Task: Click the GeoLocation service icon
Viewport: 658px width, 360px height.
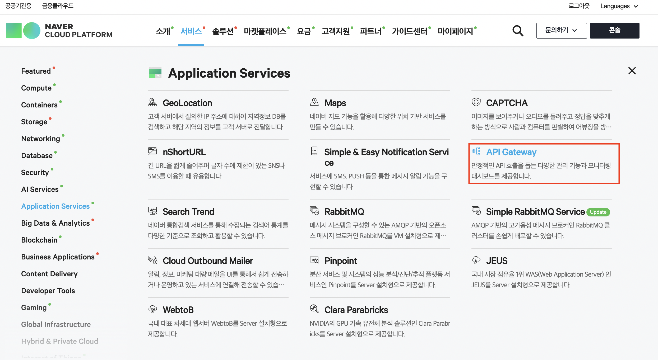Action: [x=152, y=102]
